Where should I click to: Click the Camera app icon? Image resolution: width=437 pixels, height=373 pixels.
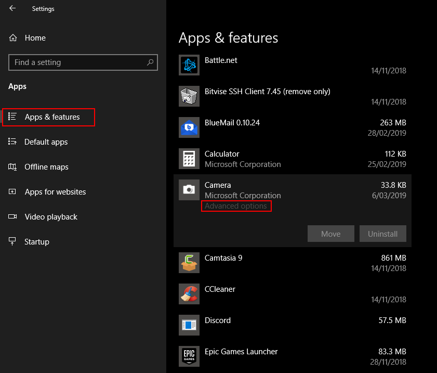pyautogui.click(x=189, y=190)
